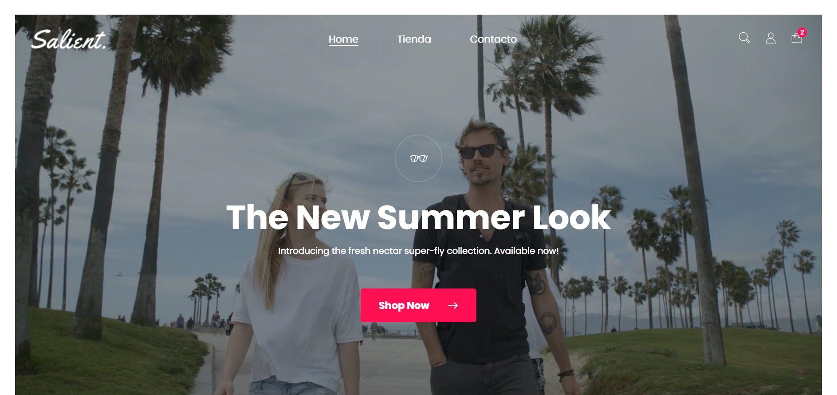Viewport: 837px width, 395px height.
Task: Click the woman's white t-shirt
Action: click(x=298, y=320)
